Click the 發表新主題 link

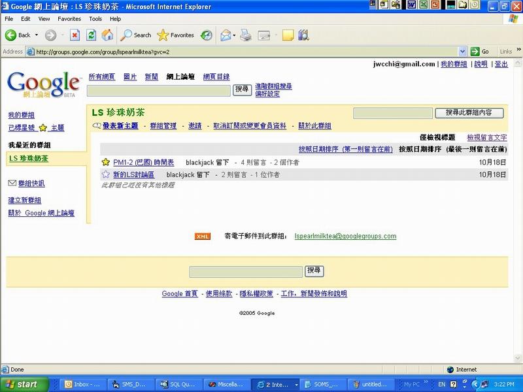click(x=120, y=125)
